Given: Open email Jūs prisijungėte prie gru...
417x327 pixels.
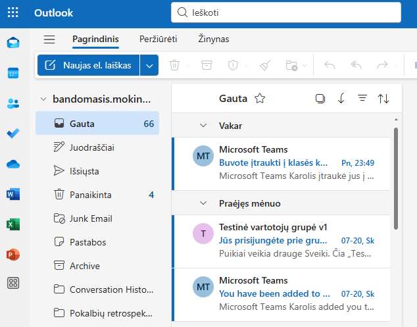Looking at the screenshot, I should (282, 241).
